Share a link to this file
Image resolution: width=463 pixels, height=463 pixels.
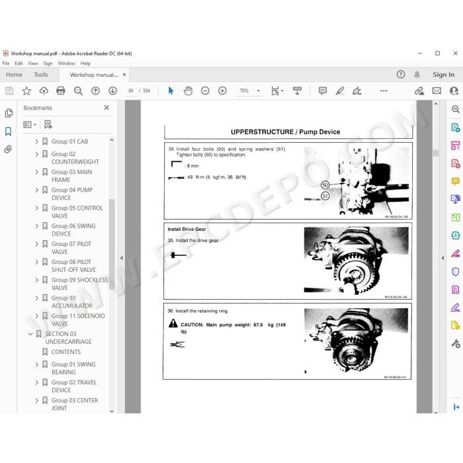[419, 91]
